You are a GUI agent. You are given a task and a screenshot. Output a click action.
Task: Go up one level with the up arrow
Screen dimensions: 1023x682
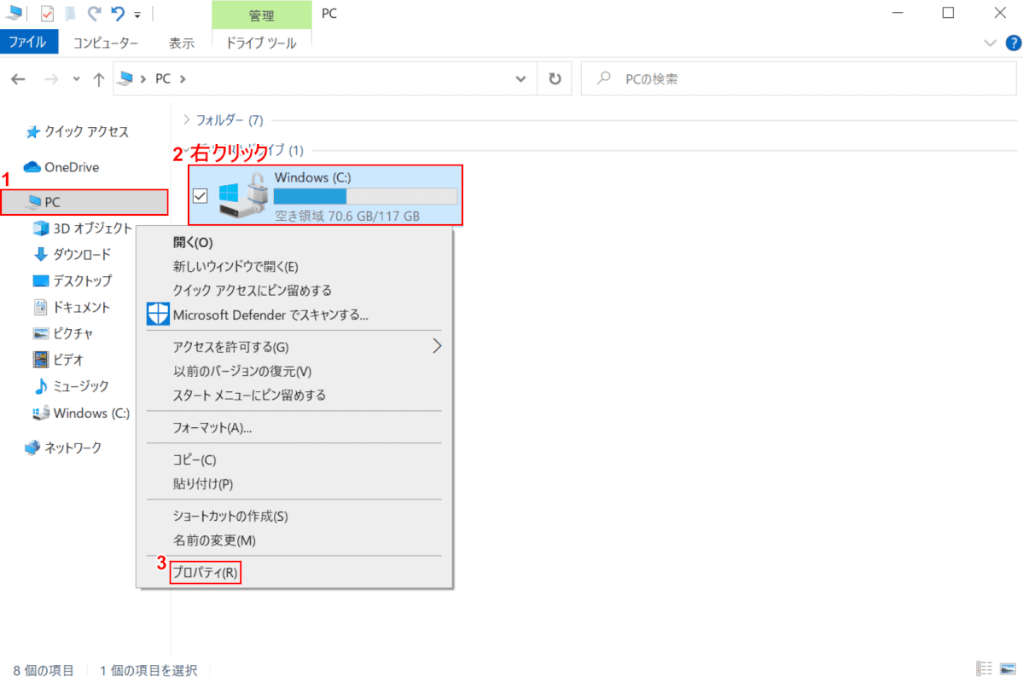pos(98,79)
